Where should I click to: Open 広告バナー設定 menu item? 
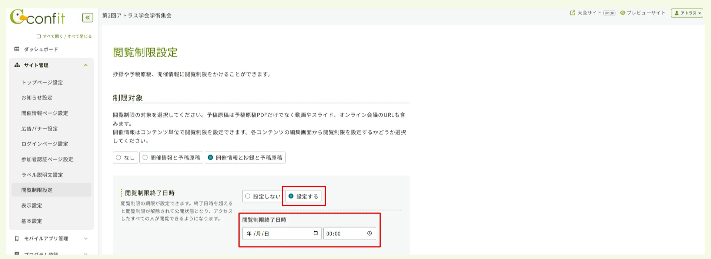(x=39, y=129)
